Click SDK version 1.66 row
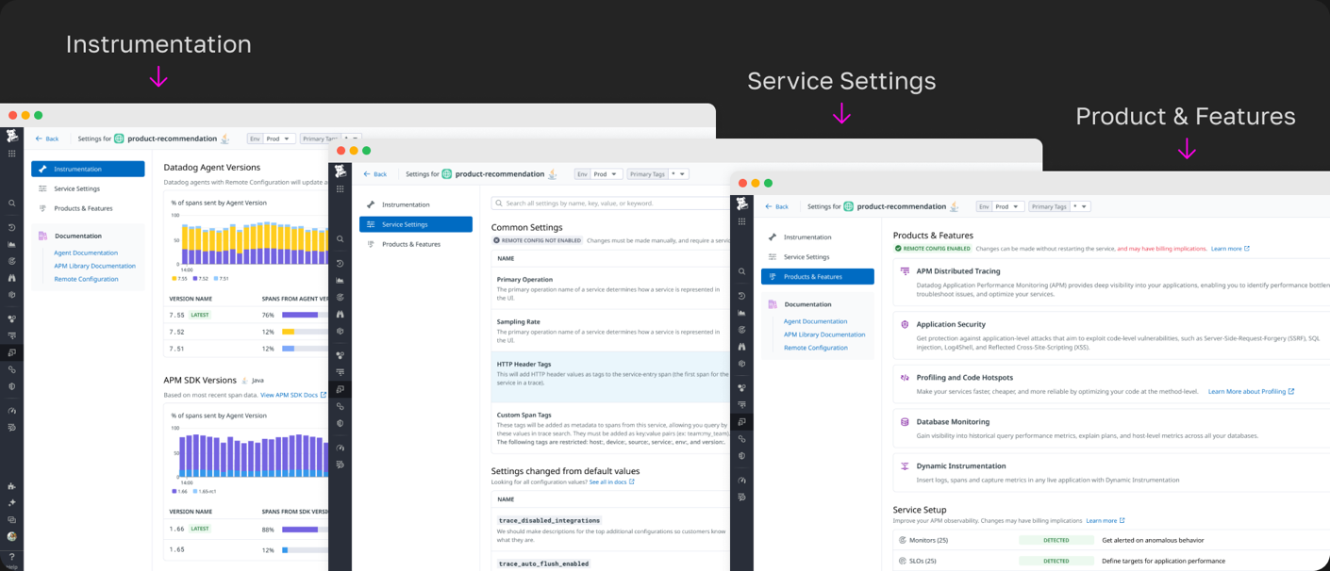Image resolution: width=1330 pixels, height=571 pixels. click(x=248, y=529)
